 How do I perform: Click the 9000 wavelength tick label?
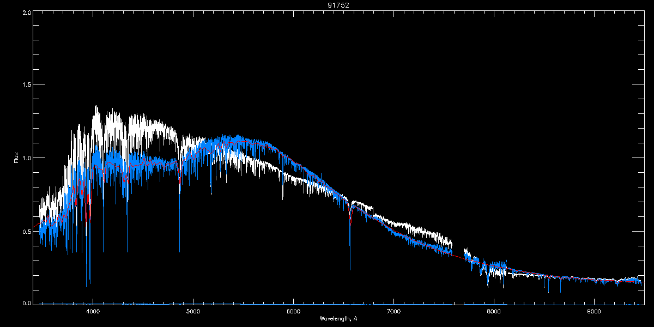pos(594,311)
